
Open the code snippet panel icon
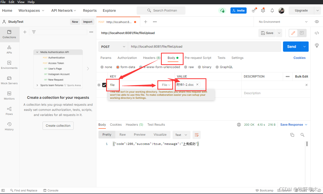pos(317,33)
